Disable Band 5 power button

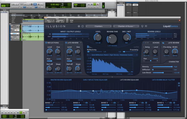pos(174,103)
